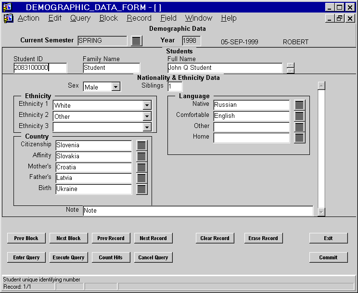Open list of values for Affinity country
Screen dimensions: 358x293
coord(141,156)
